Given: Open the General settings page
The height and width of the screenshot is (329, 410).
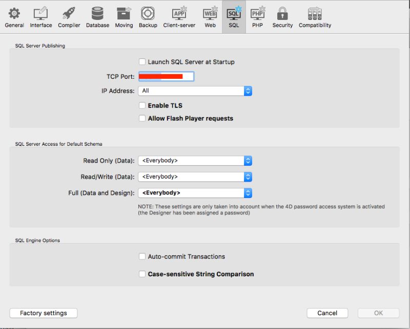Looking at the screenshot, I should click(14, 15).
